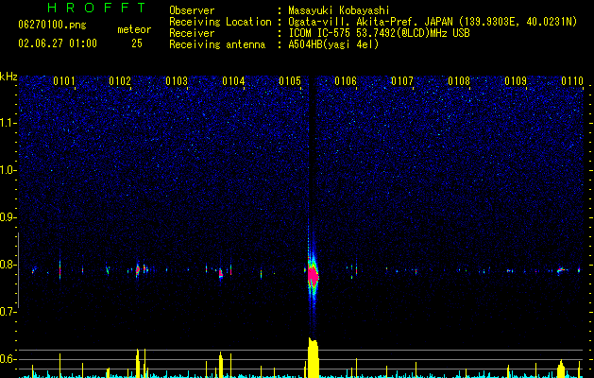Click the 0109 time marker
This screenshot has width=594, height=378.
click(x=516, y=81)
